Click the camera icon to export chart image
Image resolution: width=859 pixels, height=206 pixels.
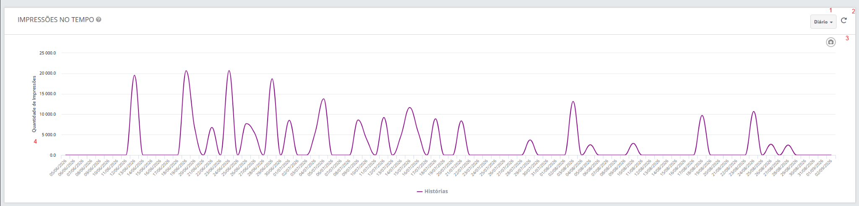click(x=830, y=42)
